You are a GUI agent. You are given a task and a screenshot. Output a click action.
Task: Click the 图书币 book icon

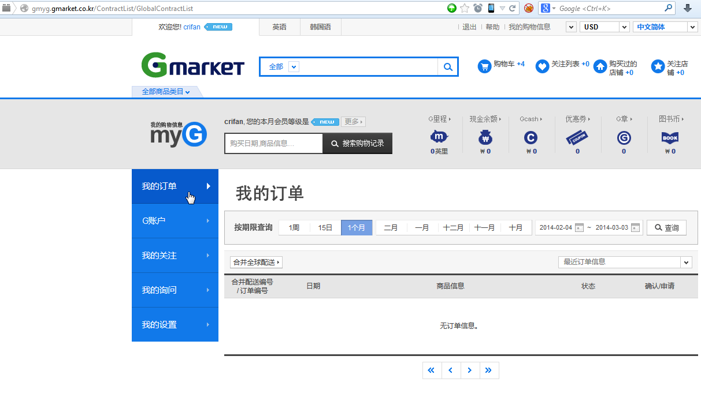coord(670,138)
